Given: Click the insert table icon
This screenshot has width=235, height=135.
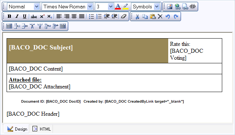Looking at the screenshot, I should point(9,26).
